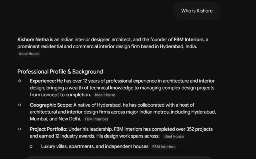Click the bullet marker beside Project Portfolio

(19, 129)
